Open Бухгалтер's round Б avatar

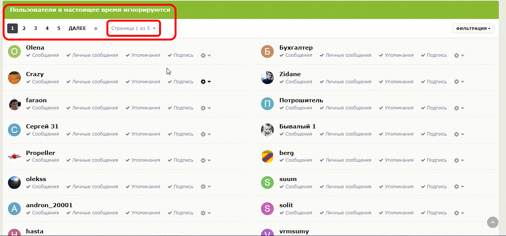[267, 52]
